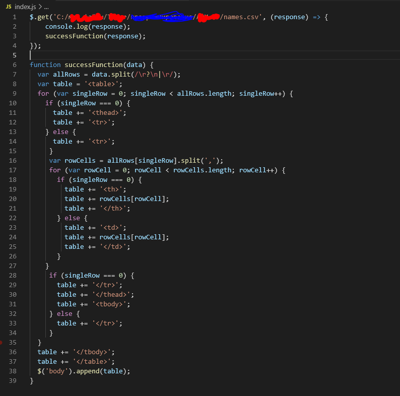Click the string '</th>' on line 21
Viewport: 400px width, 396px height.
113,209
